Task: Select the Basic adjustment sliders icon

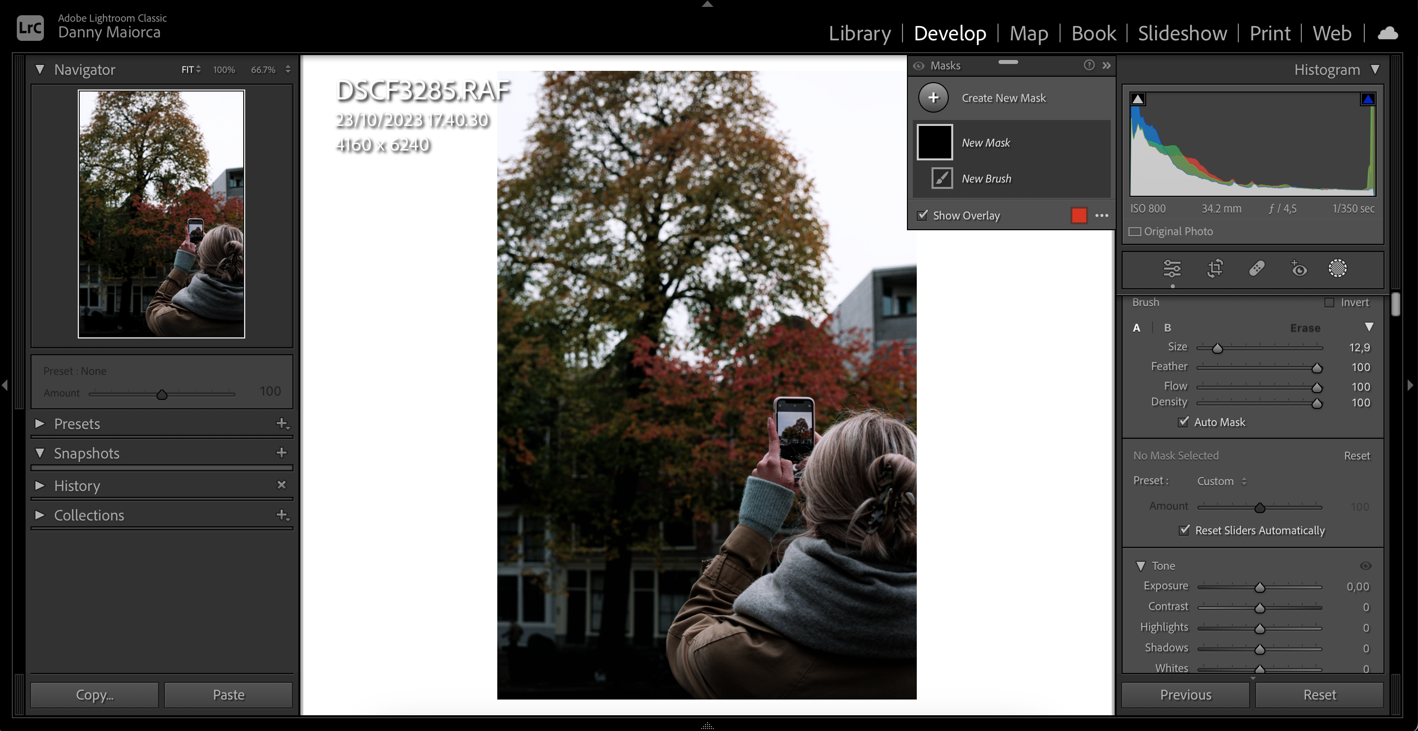Action: point(1172,269)
